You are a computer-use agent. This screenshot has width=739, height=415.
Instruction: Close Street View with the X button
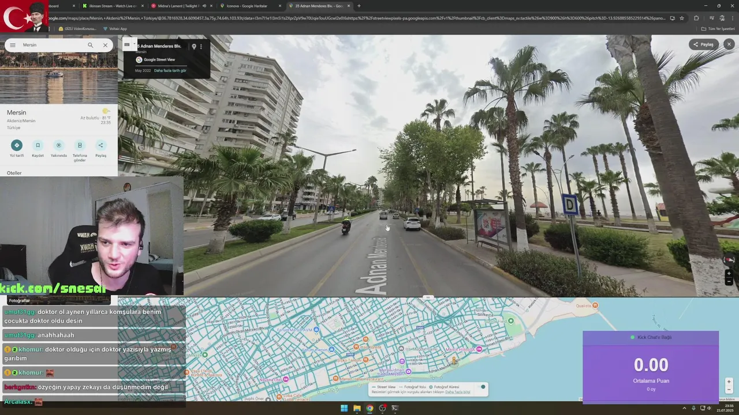pyautogui.click(x=729, y=44)
